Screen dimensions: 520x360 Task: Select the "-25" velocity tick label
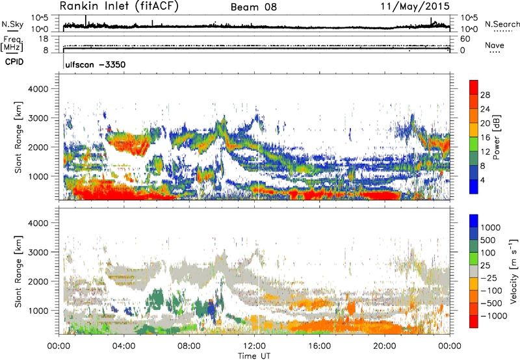[489, 278]
